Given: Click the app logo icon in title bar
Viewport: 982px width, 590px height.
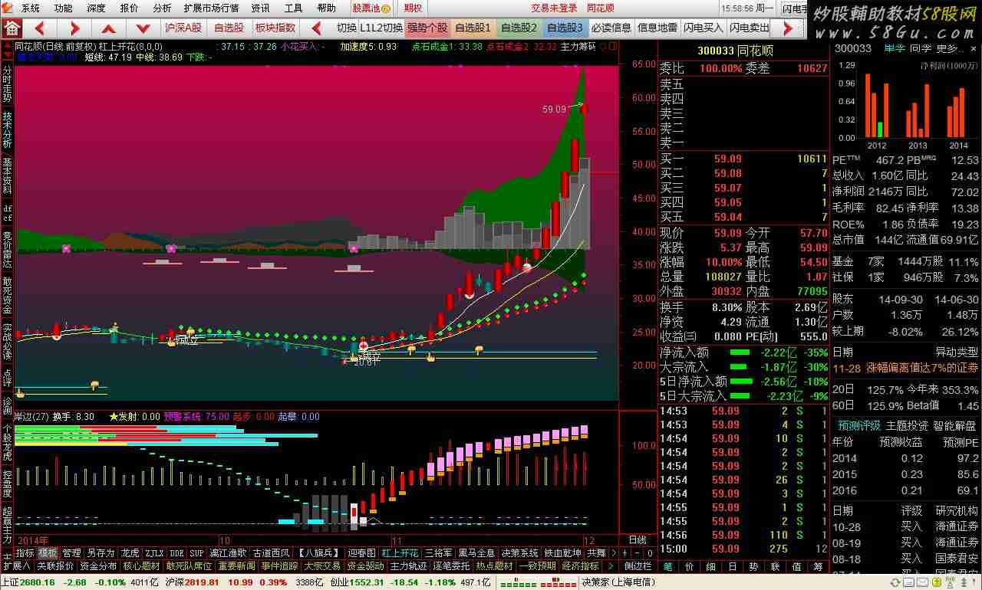Looking at the screenshot, I should 8,8.
